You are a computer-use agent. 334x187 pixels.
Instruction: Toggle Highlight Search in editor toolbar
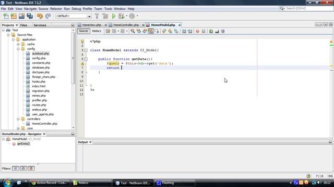151,31
